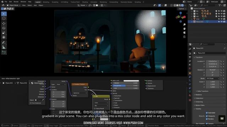Screen dimensions: 227x127
Task: Click the viewport Options button
Action: (182, 9)
